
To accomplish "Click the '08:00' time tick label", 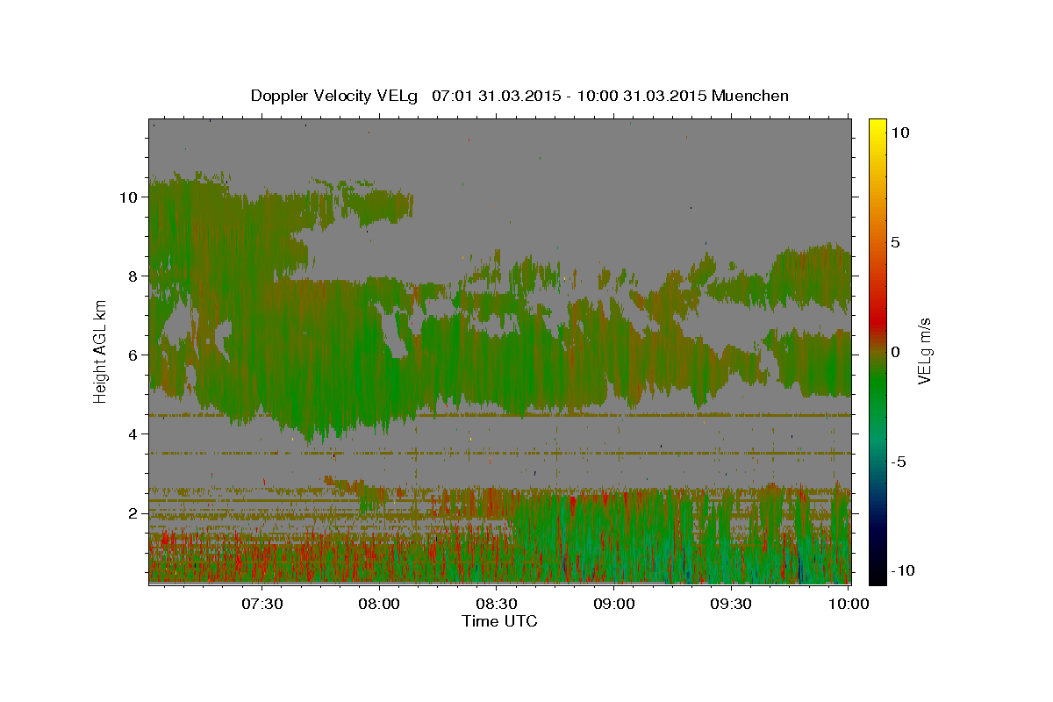I will click(380, 604).
